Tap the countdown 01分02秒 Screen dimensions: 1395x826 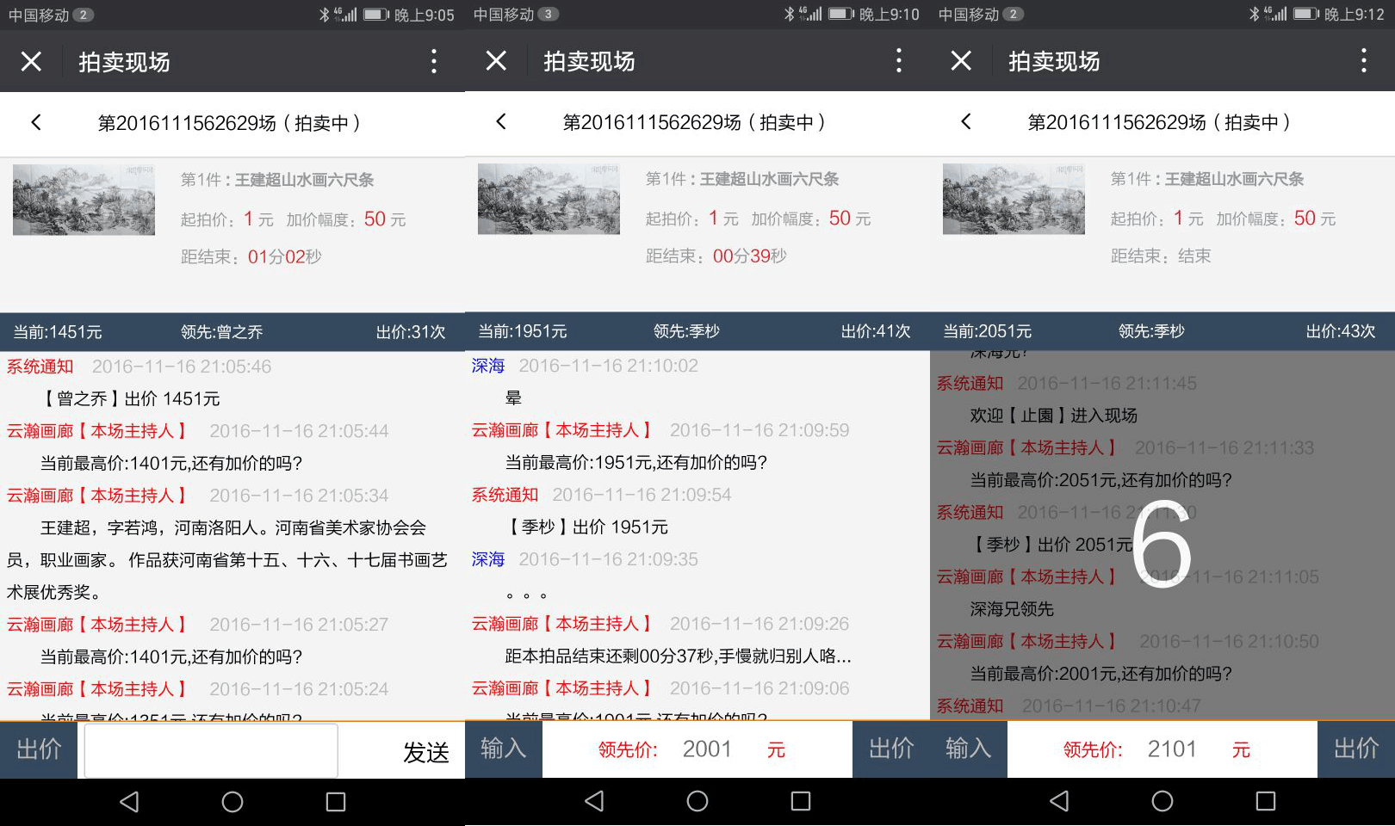(x=285, y=256)
